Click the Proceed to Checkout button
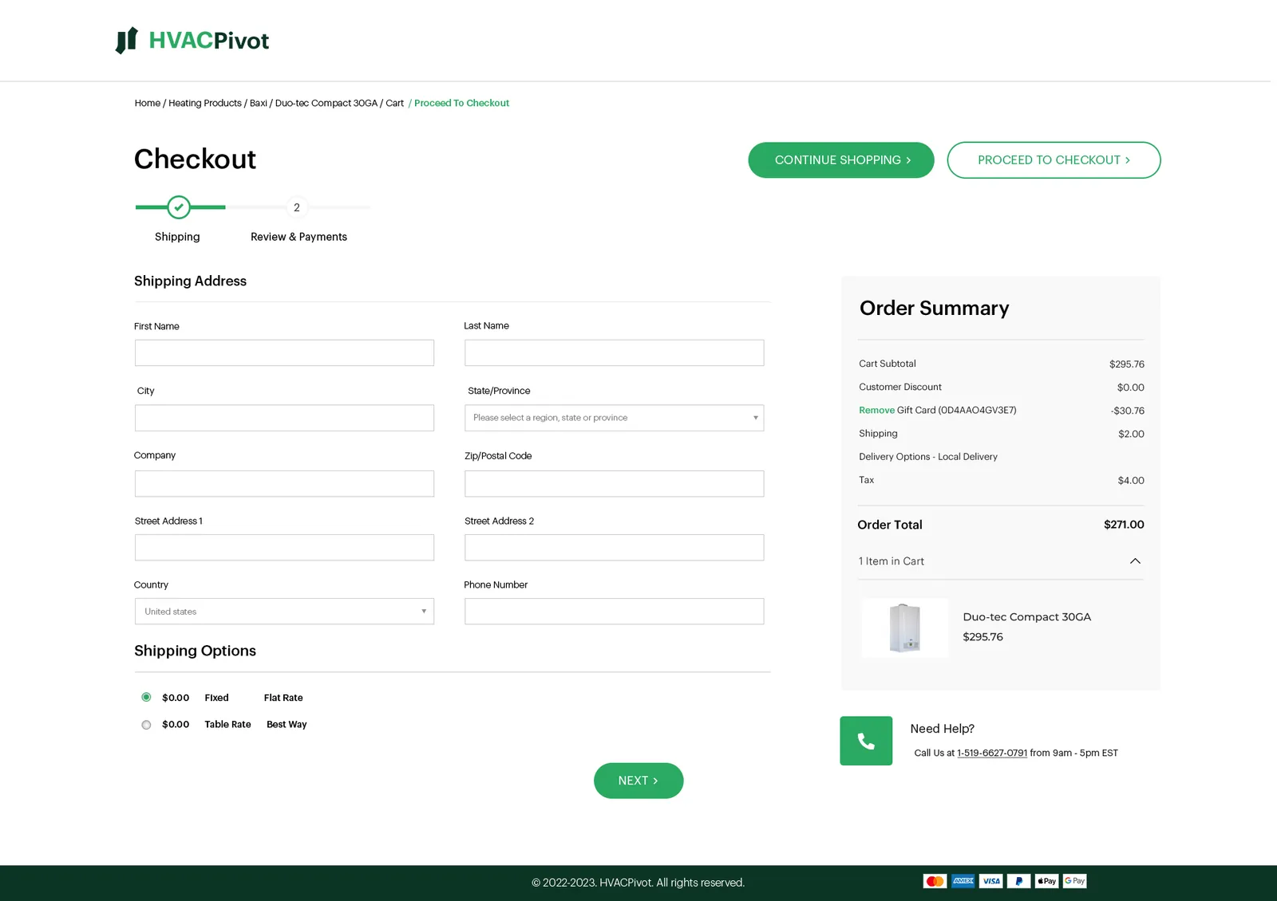Viewport: 1277px width, 901px height. pyautogui.click(x=1054, y=160)
